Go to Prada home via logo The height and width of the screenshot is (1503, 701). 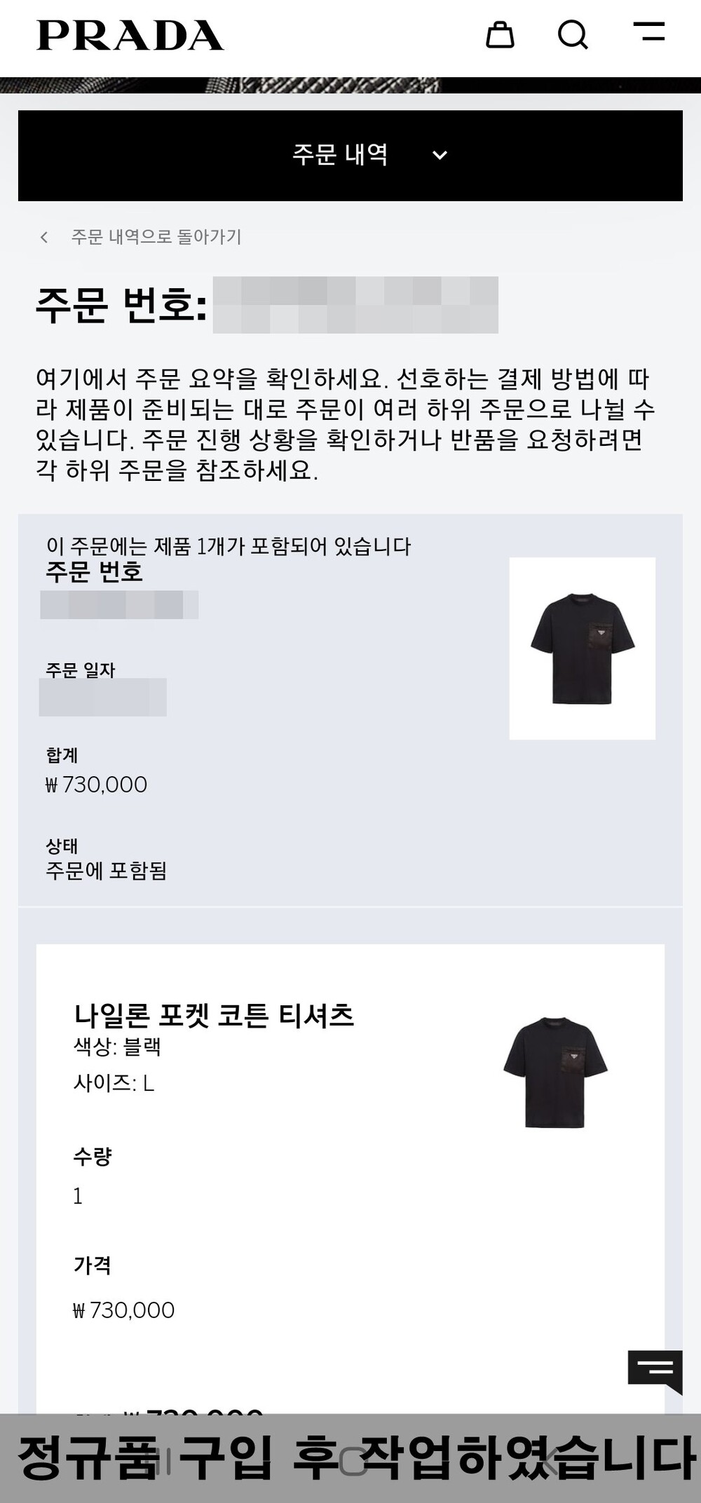[130, 35]
